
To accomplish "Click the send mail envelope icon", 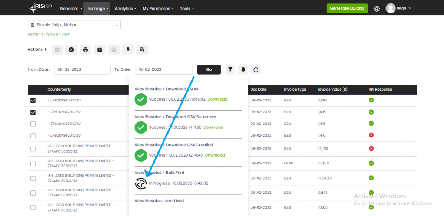I will pos(100,50).
